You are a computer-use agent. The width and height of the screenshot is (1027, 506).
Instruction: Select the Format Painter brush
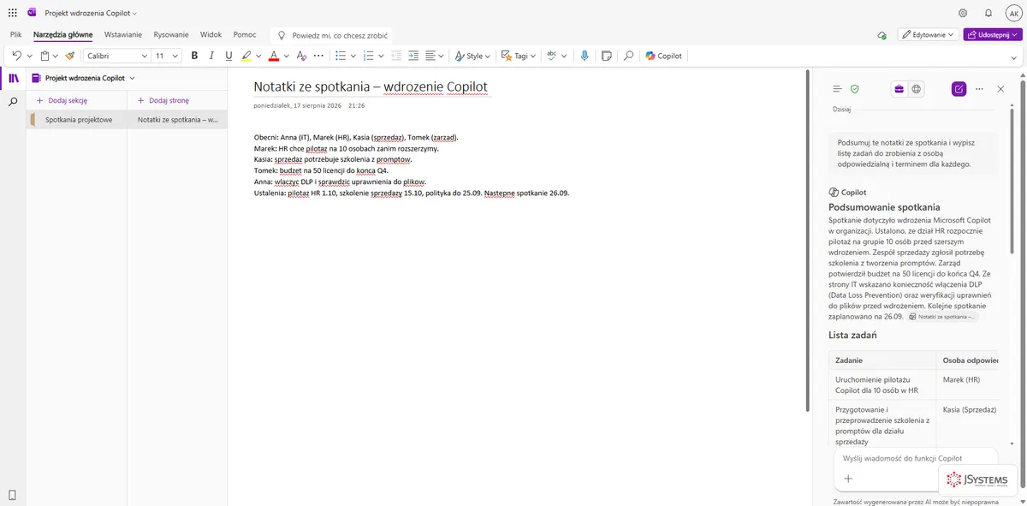pos(69,56)
